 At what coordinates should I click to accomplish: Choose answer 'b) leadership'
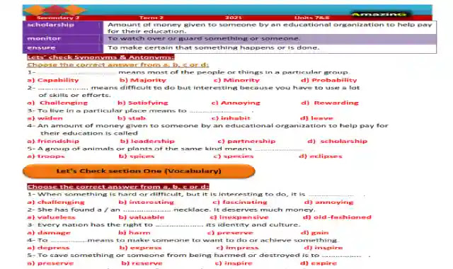[x=147, y=142]
